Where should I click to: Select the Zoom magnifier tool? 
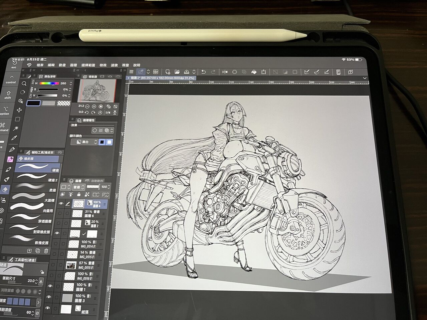24,83
